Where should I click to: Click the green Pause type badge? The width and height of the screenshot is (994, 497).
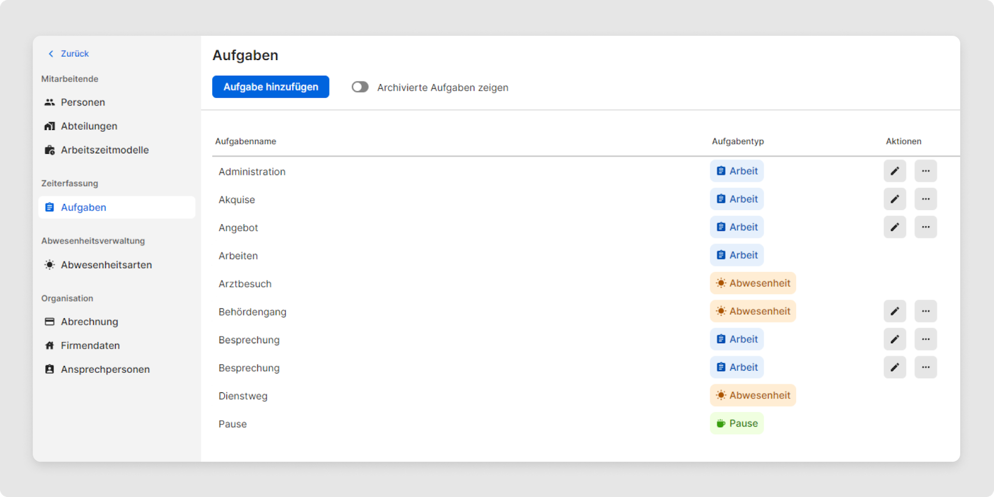click(x=737, y=423)
